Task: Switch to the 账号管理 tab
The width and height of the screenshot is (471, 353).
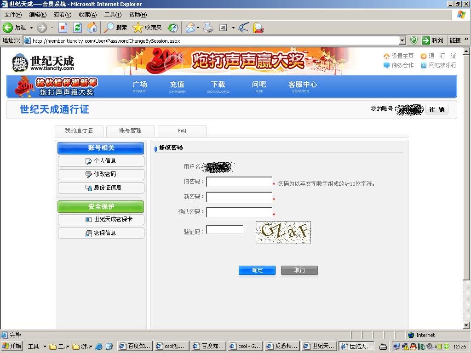Action: click(129, 131)
